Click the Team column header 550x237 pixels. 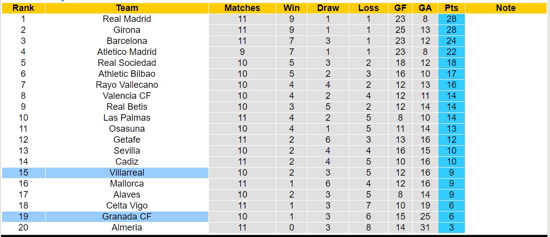tap(127, 8)
